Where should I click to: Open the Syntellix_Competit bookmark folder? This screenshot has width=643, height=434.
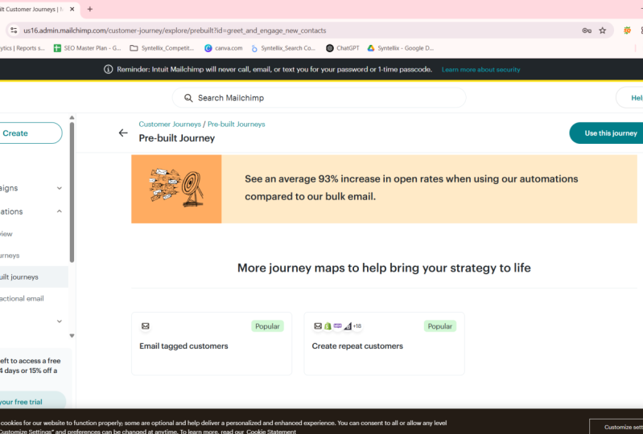162,48
